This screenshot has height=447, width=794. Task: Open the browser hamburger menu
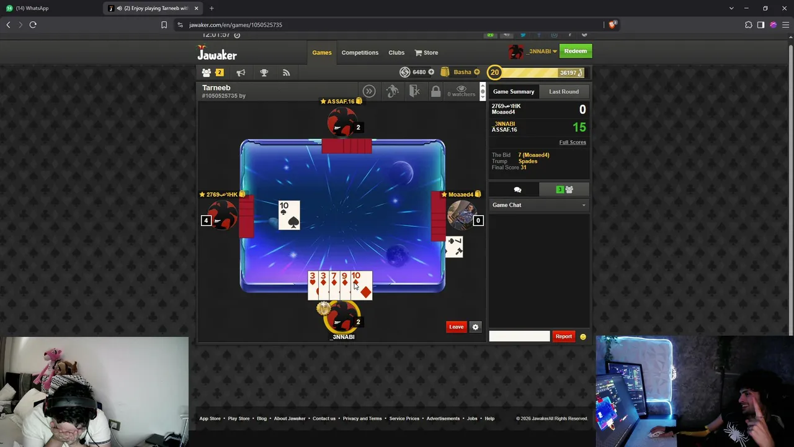click(785, 25)
